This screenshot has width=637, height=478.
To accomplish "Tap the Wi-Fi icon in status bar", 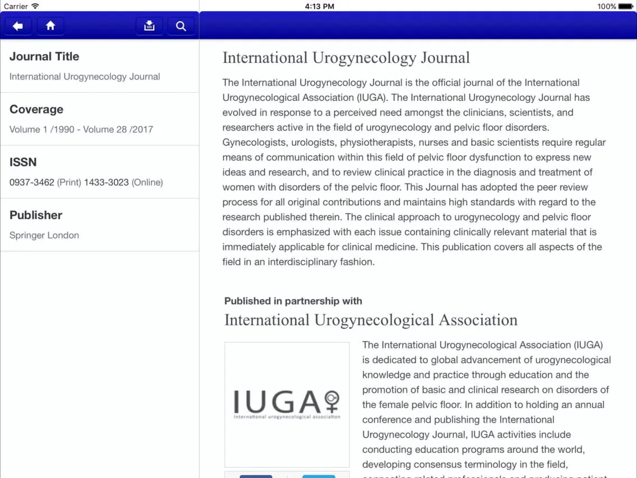I will (35, 6).
